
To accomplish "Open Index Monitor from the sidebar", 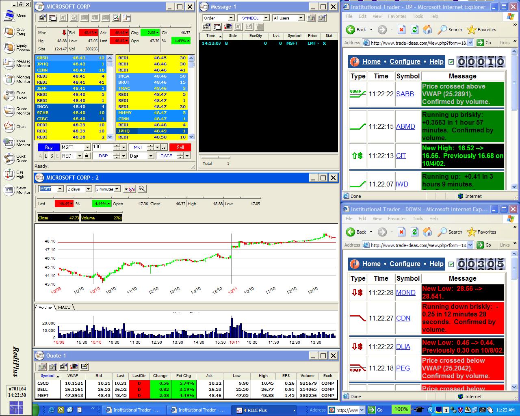I will tap(9, 143).
